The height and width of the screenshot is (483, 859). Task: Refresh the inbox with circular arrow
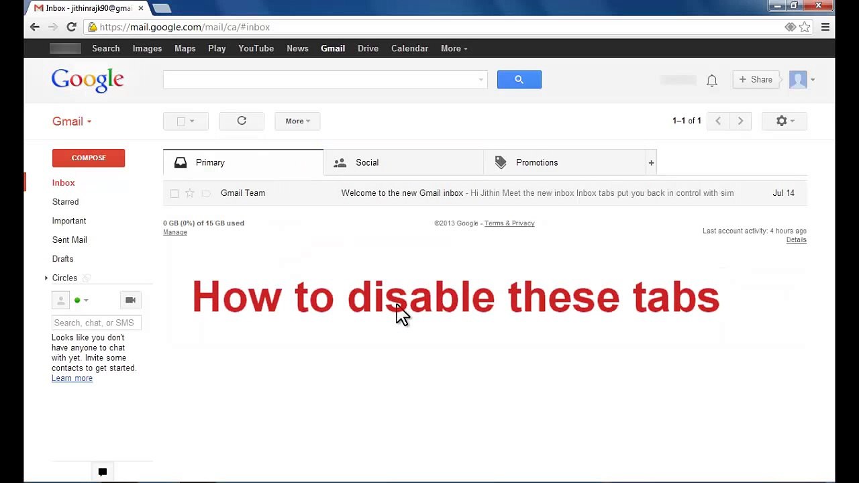point(242,121)
